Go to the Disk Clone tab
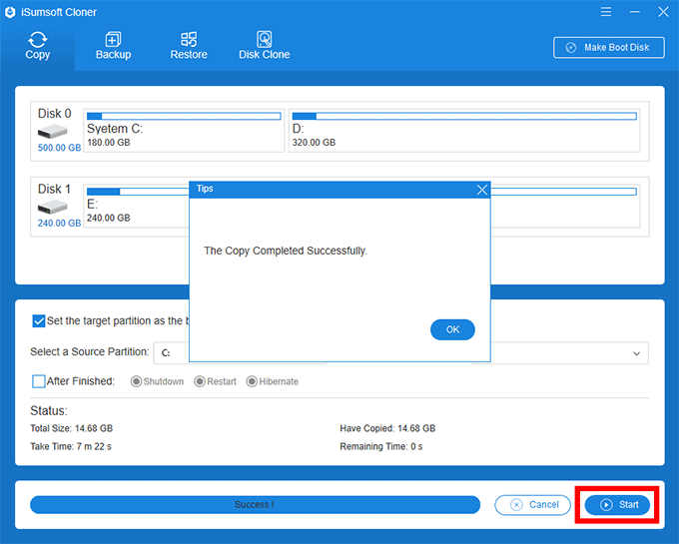The width and height of the screenshot is (679, 544). click(265, 46)
